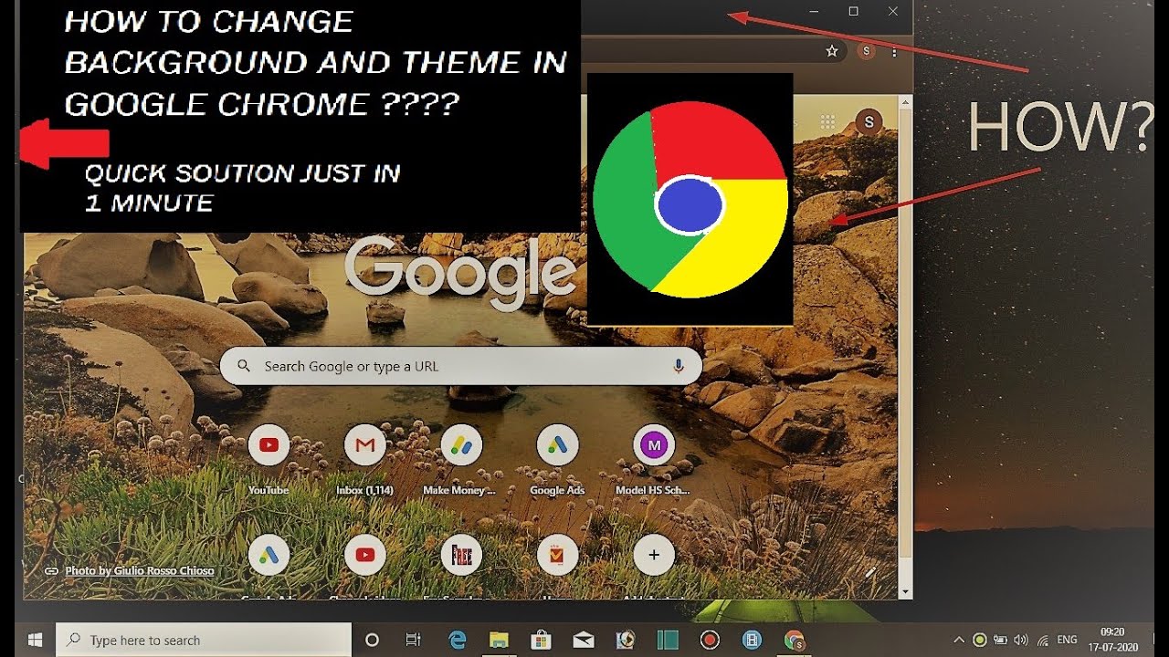The height and width of the screenshot is (657, 1169).
Task: Open Task View on the taskbar
Action: (x=414, y=640)
